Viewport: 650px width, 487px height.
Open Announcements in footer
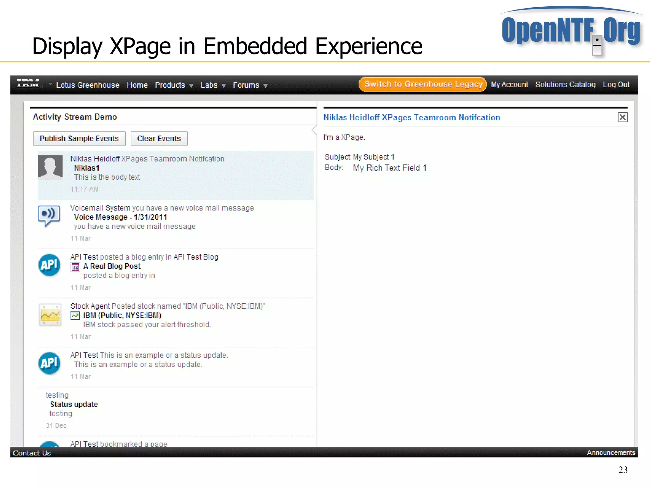click(x=611, y=452)
